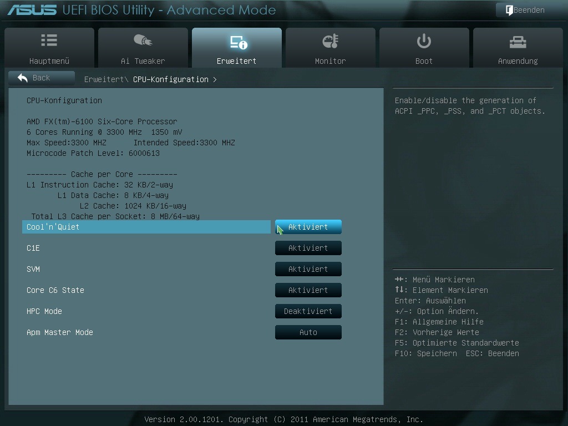This screenshot has height=426, width=568.
Task: Click the L1 Data Cache line
Action: [x=113, y=195]
